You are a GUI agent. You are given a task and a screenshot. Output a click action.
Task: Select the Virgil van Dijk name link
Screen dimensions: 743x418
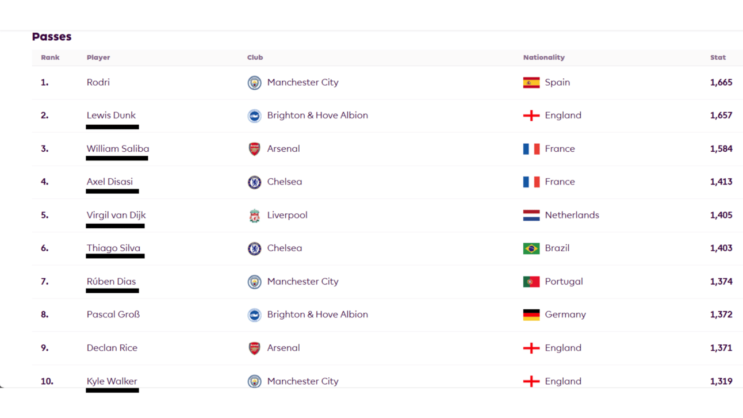116,215
